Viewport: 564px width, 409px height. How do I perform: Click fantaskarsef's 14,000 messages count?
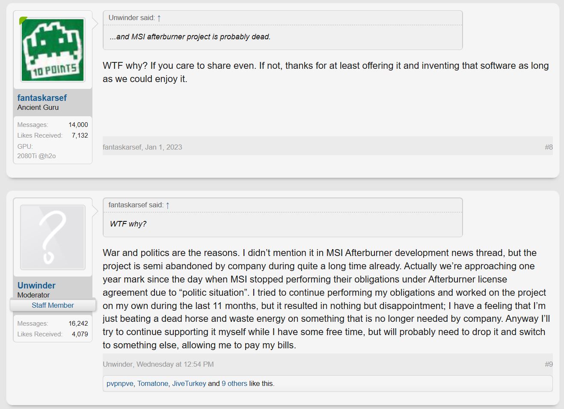pos(78,125)
